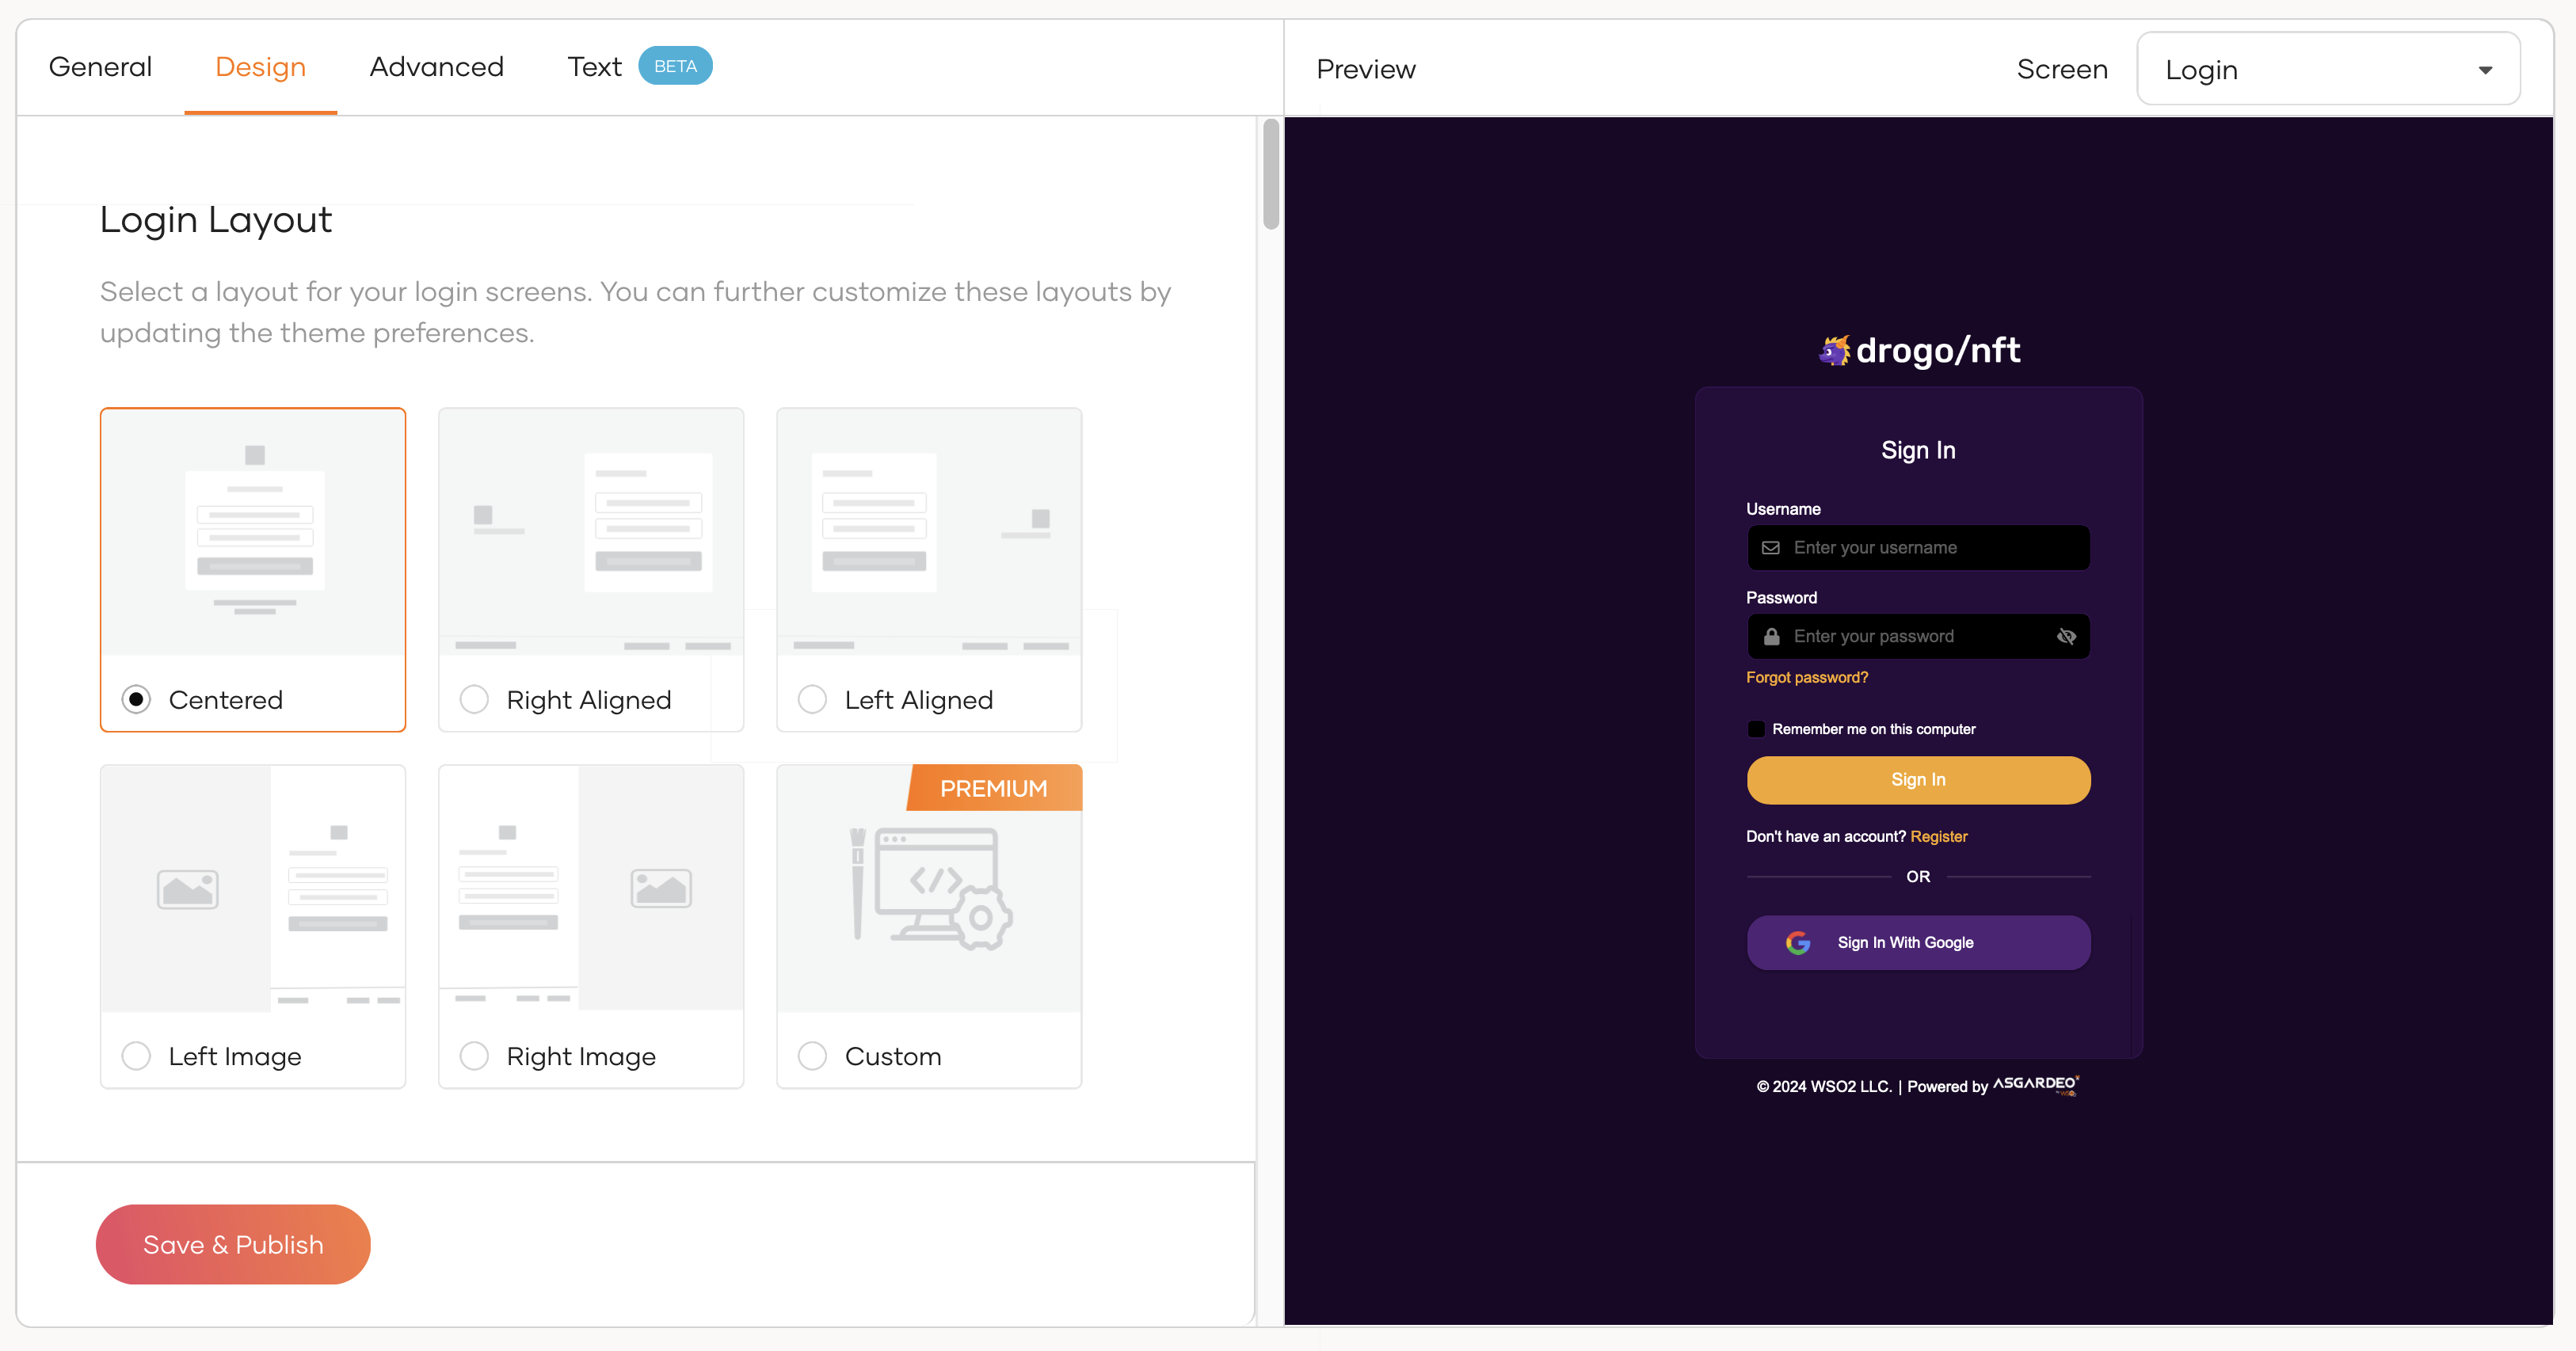Toggle password visibility eye icon
This screenshot has width=2576, height=1351.
(2066, 637)
